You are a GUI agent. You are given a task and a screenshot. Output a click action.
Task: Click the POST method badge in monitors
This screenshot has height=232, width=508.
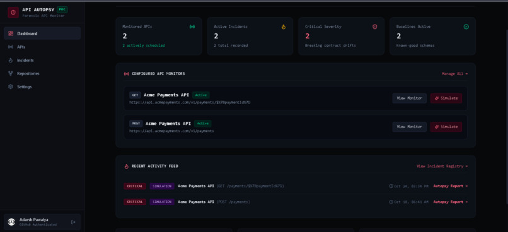coord(136,124)
